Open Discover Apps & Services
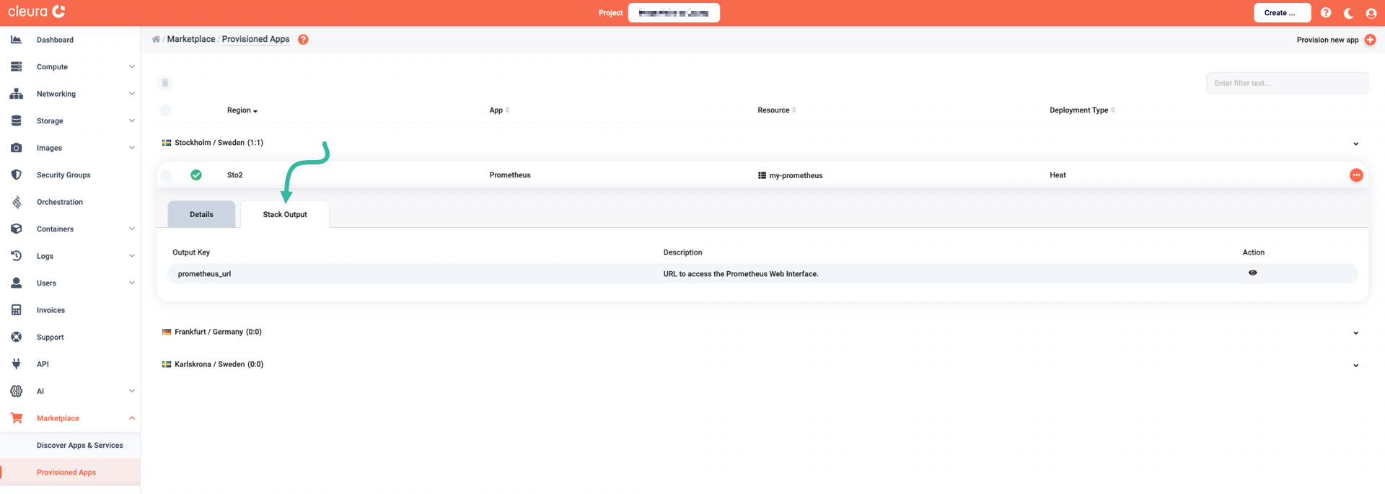The width and height of the screenshot is (1385, 494). pos(80,445)
